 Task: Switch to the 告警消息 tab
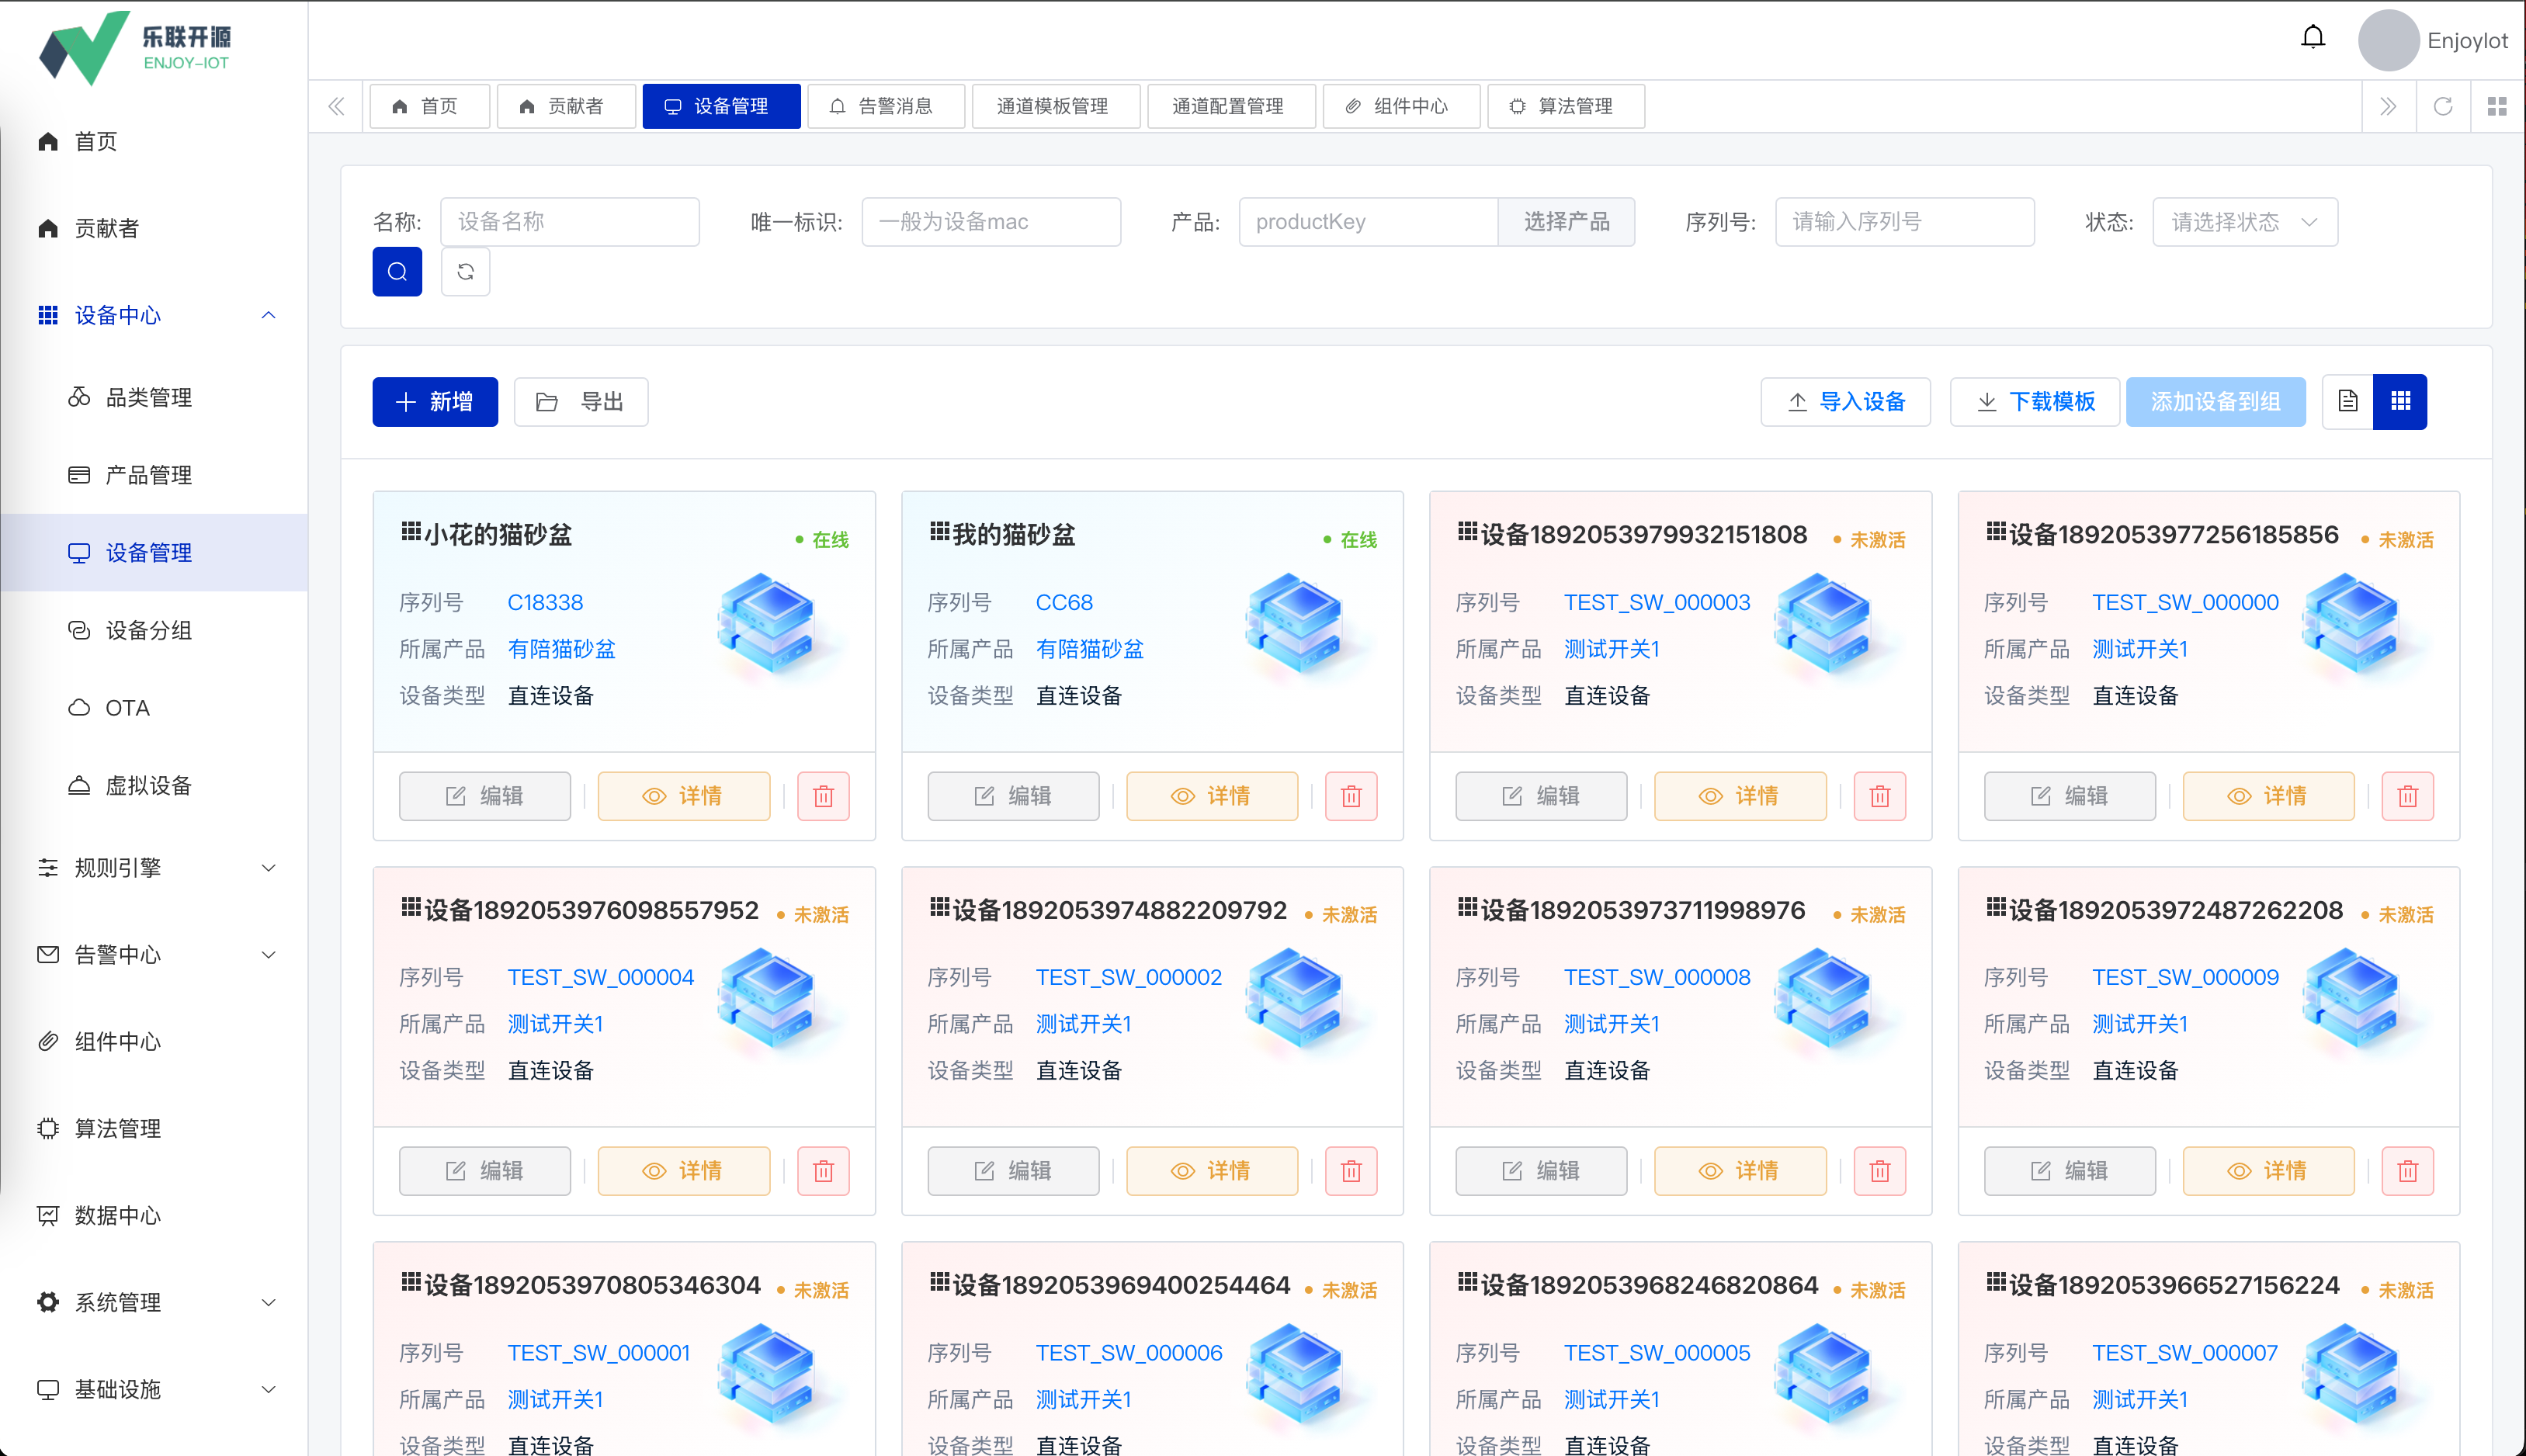point(886,106)
